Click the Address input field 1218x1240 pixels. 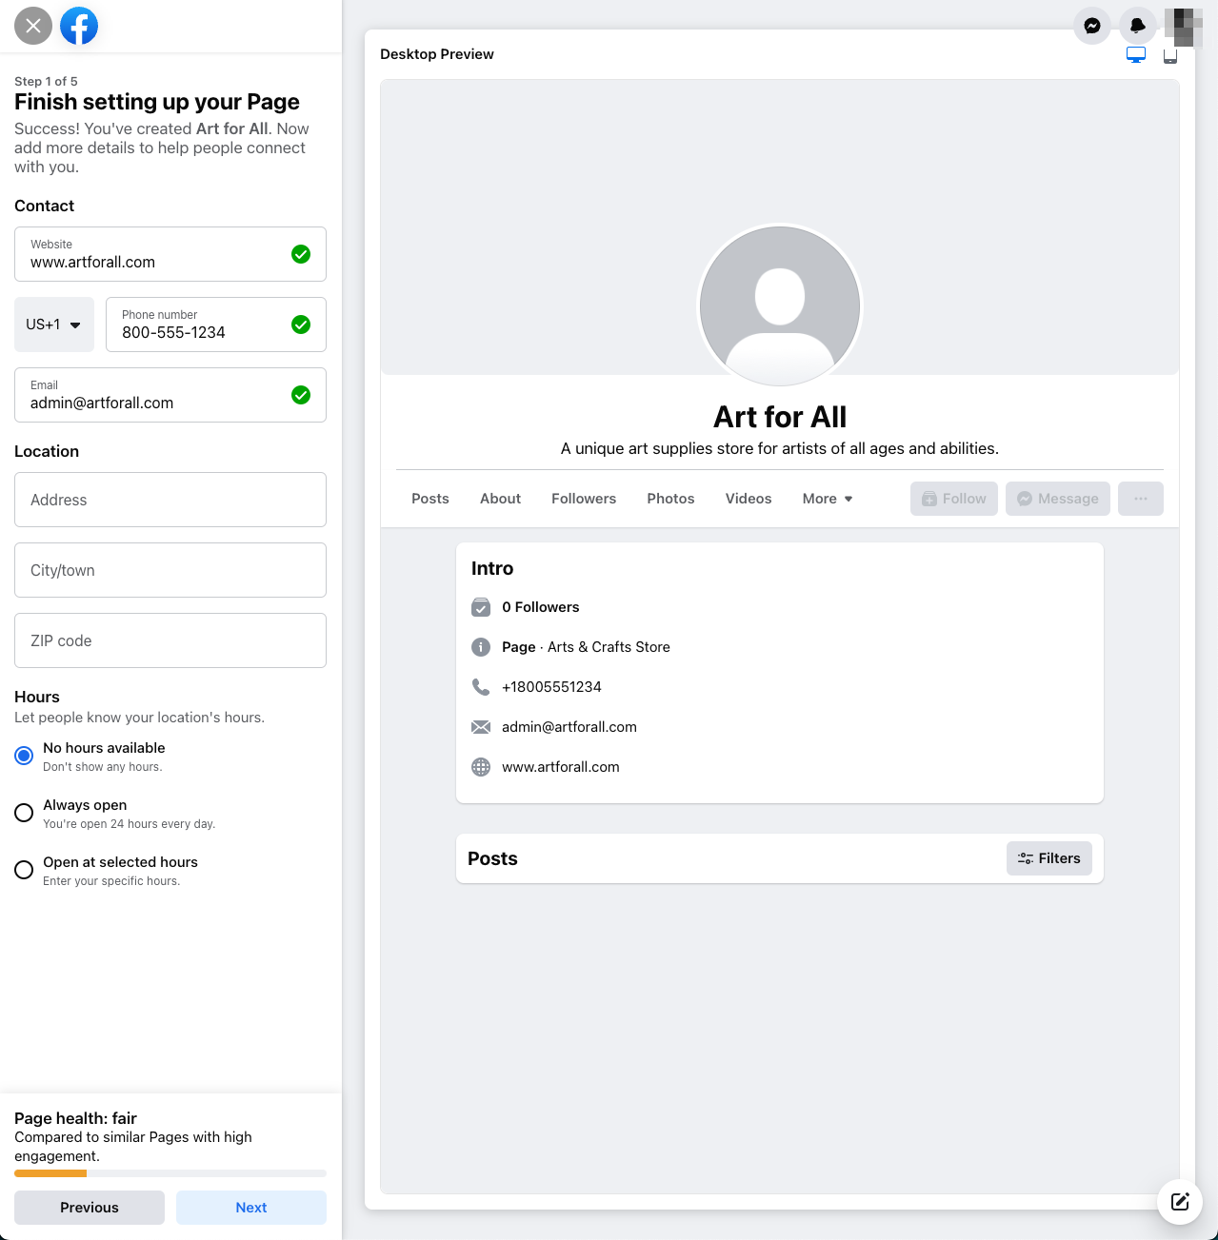170,500
